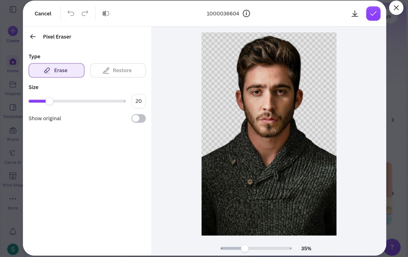Image resolution: width=408 pixels, height=257 pixels.
Task: Open notifications bell icon
Action: (x=13, y=232)
